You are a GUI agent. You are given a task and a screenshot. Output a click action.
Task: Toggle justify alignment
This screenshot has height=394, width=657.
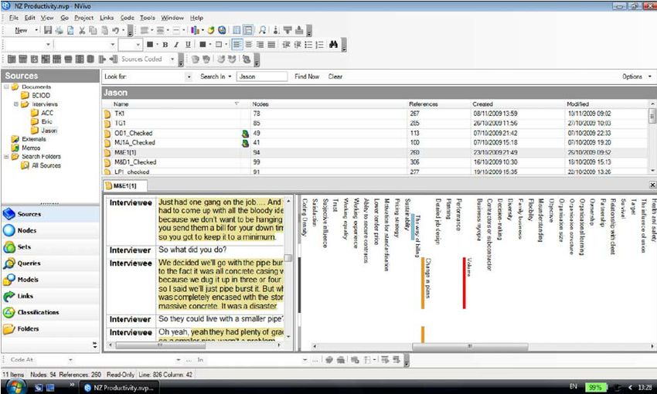tap(271, 44)
